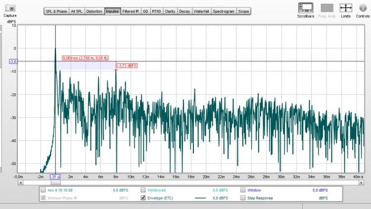Select the Impulse tab
371x209 pixels.
pos(112,11)
